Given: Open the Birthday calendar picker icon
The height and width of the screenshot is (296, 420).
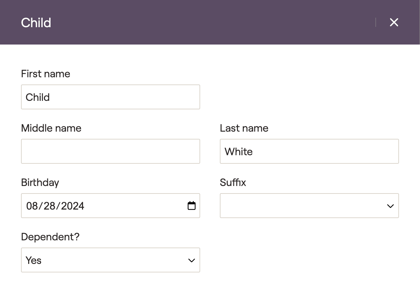Looking at the screenshot, I should click(x=192, y=206).
